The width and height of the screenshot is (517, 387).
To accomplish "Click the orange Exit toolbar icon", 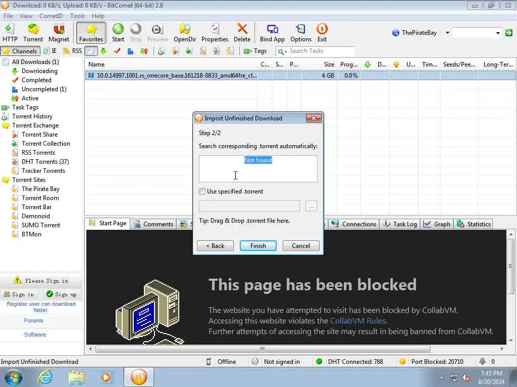I will [322, 33].
